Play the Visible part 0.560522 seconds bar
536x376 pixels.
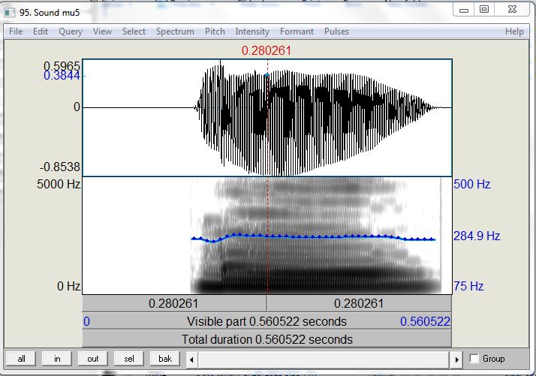click(267, 321)
